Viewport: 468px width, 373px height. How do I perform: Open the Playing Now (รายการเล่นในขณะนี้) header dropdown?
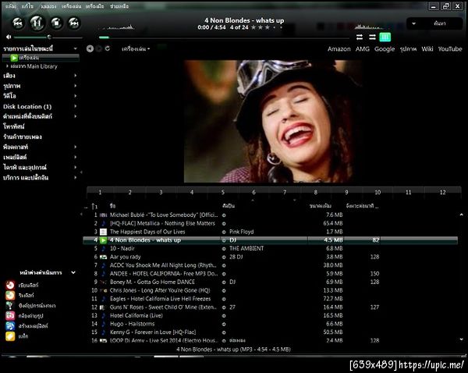click(75, 48)
